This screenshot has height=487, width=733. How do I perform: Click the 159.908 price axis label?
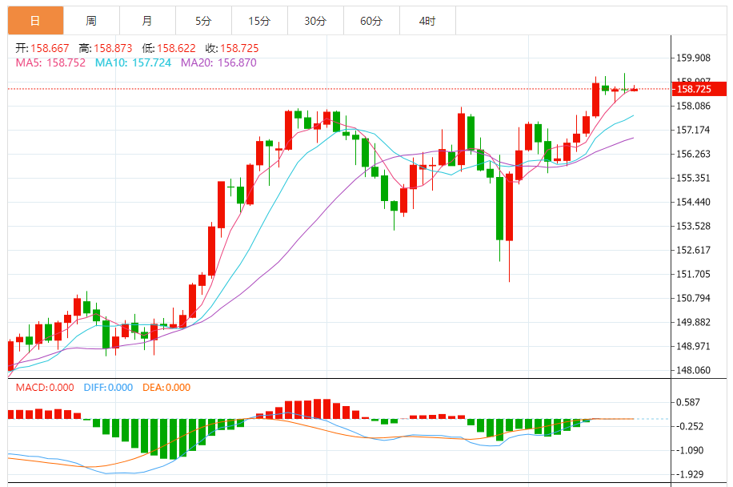pyautogui.click(x=693, y=58)
